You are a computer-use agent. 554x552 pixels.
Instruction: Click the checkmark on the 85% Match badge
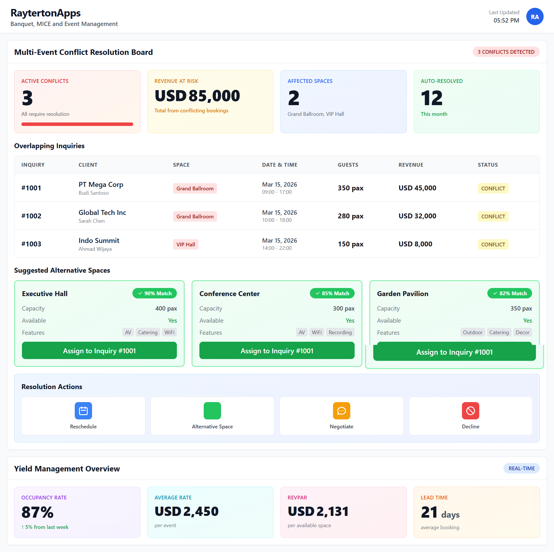tap(318, 293)
